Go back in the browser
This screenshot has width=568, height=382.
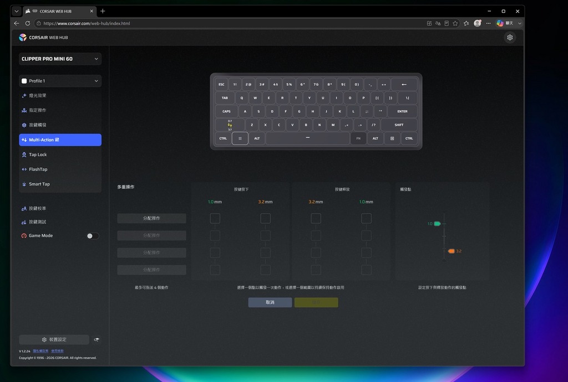point(16,23)
